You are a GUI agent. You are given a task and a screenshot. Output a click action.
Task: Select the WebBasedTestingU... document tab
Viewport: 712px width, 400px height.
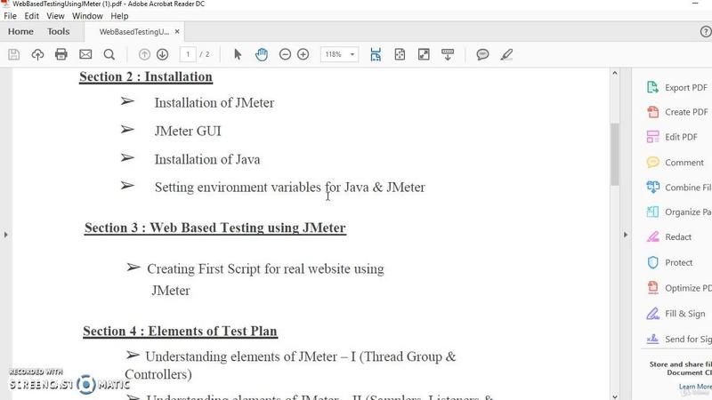pos(134,32)
